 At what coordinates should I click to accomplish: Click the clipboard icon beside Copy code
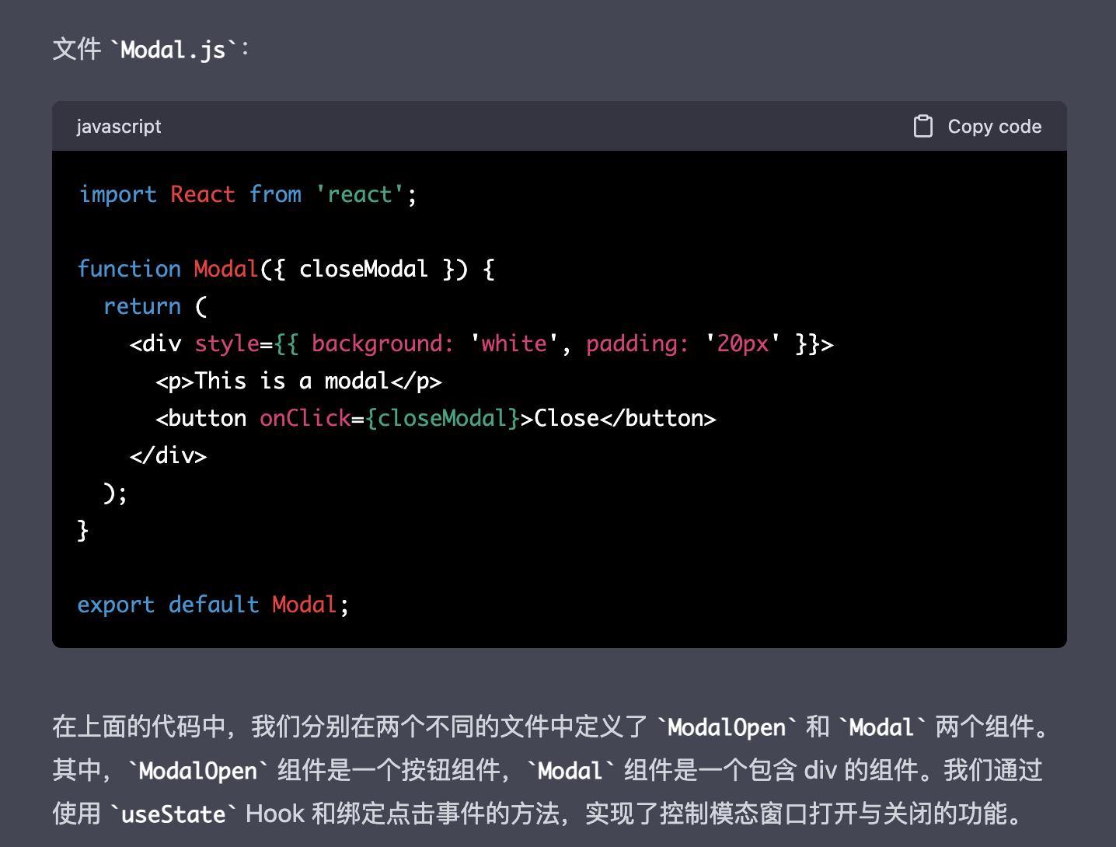click(923, 125)
